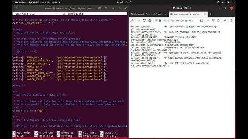Click define('LOGGED_IN_KEY' line in Firefox page
Viewport: 248px width, 139px height.
pos(164,37)
